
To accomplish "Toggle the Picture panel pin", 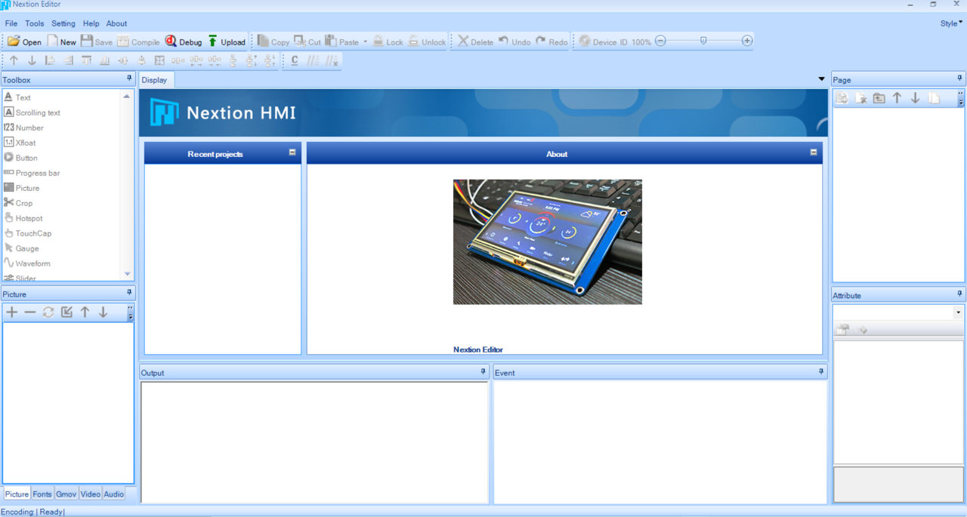I will [x=129, y=293].
